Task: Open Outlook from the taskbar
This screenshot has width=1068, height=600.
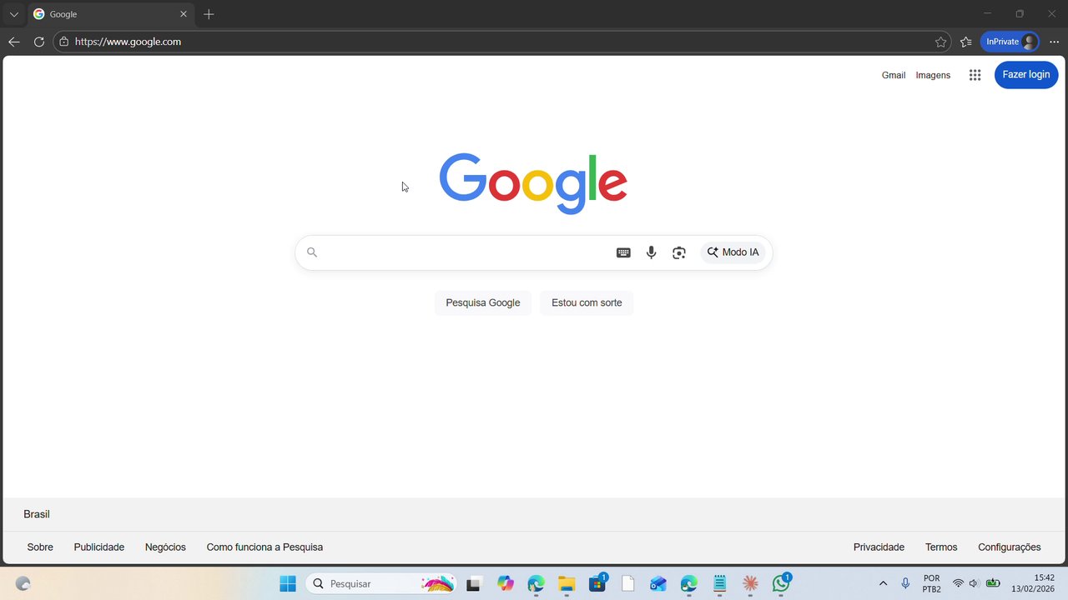Action: (658, 584)
